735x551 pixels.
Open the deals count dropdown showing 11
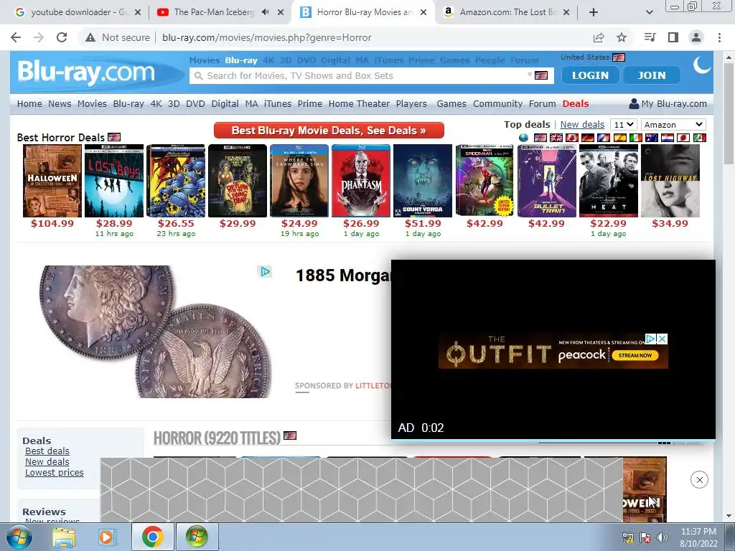pyautogui.click(x=624, y=125)
